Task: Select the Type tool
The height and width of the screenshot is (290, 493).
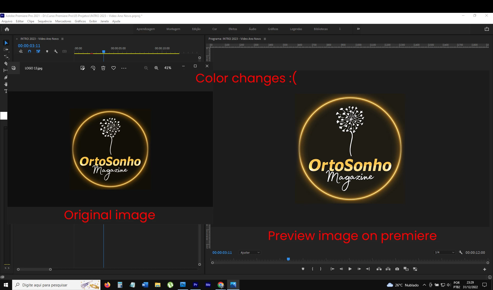Action: pos(6,91)
